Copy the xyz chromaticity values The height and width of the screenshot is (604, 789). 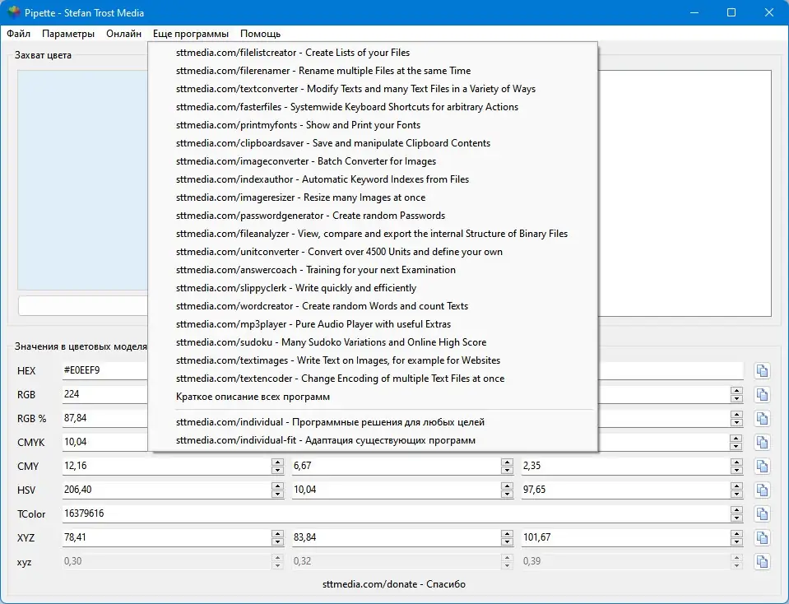click(x=763, y=562)
